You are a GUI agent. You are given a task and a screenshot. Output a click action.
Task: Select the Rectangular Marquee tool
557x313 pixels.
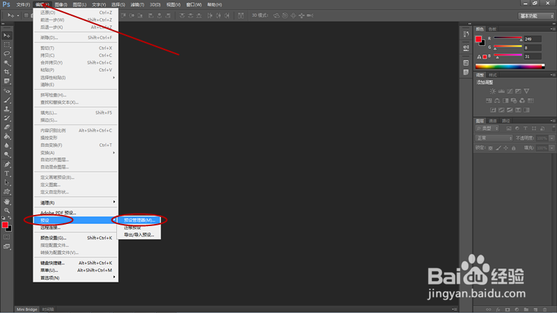(x=7, y=45)
